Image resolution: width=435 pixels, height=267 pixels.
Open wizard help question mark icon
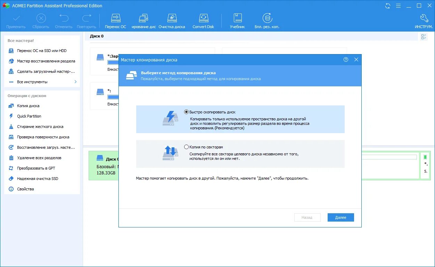[346, 60]
